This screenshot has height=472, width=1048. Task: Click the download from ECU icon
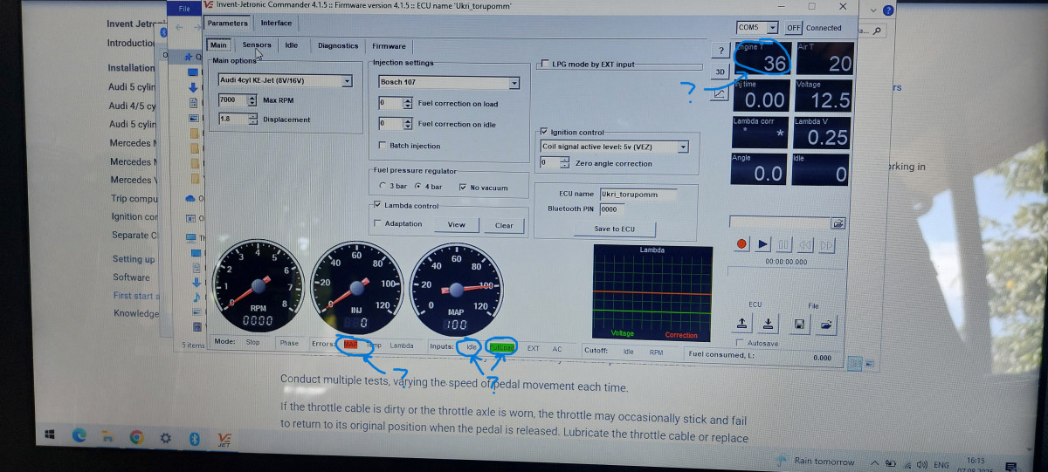click(x=767, y=325)
